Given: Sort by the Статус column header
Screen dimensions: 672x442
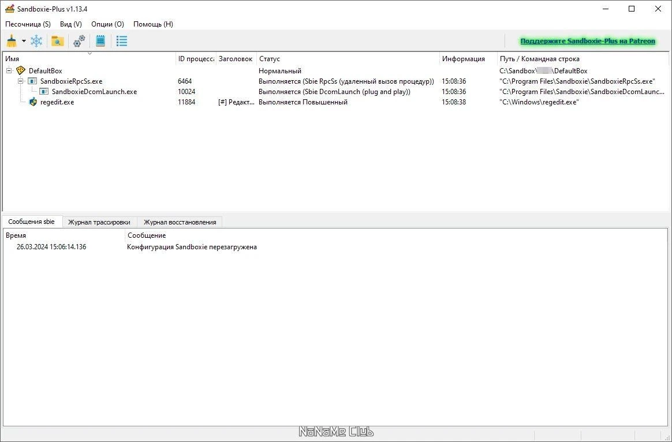Looking at the screenshot, I should click(348, 59).
